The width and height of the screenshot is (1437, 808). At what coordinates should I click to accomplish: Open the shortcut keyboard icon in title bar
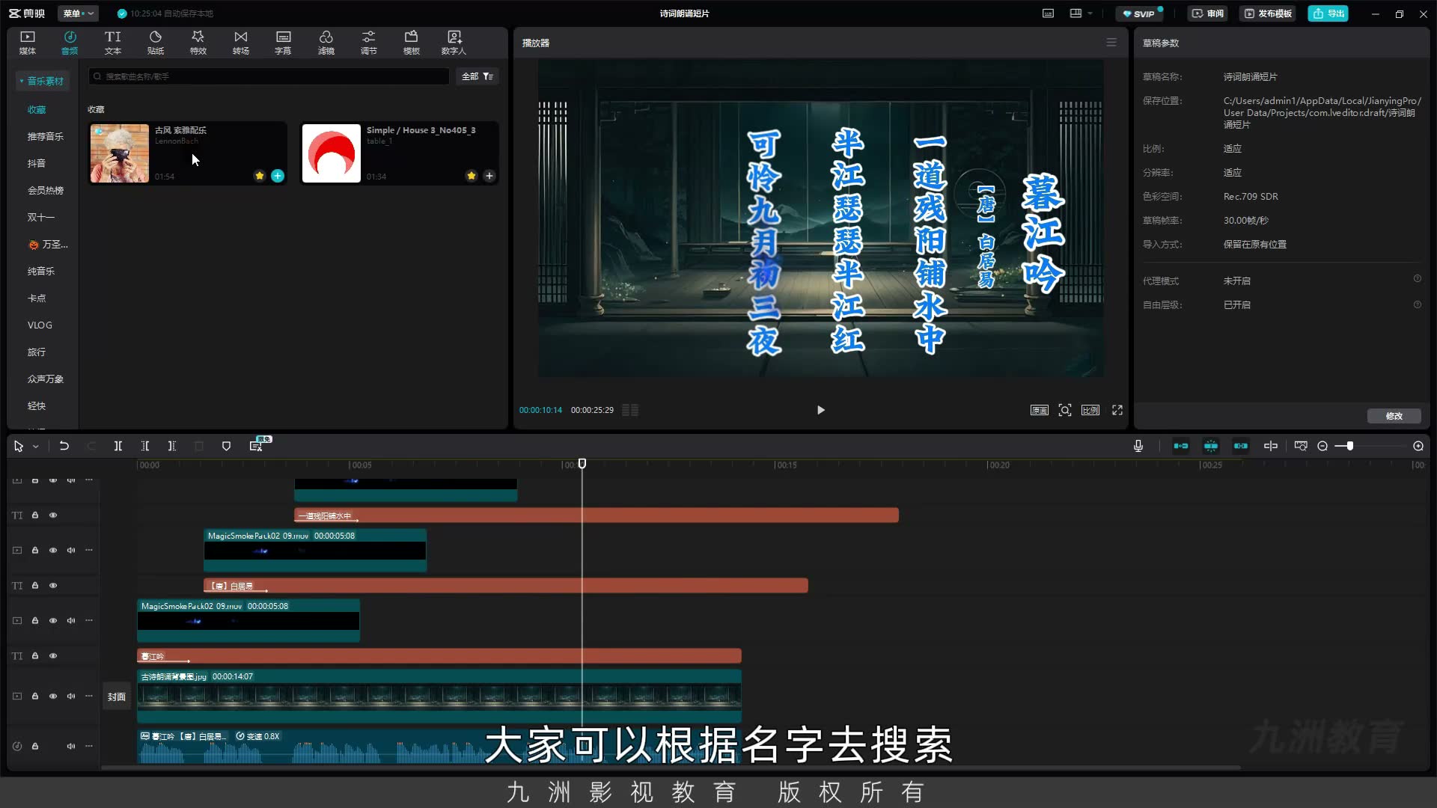tap(1049, 13)
